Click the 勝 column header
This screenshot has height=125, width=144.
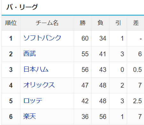click(83, 23)
